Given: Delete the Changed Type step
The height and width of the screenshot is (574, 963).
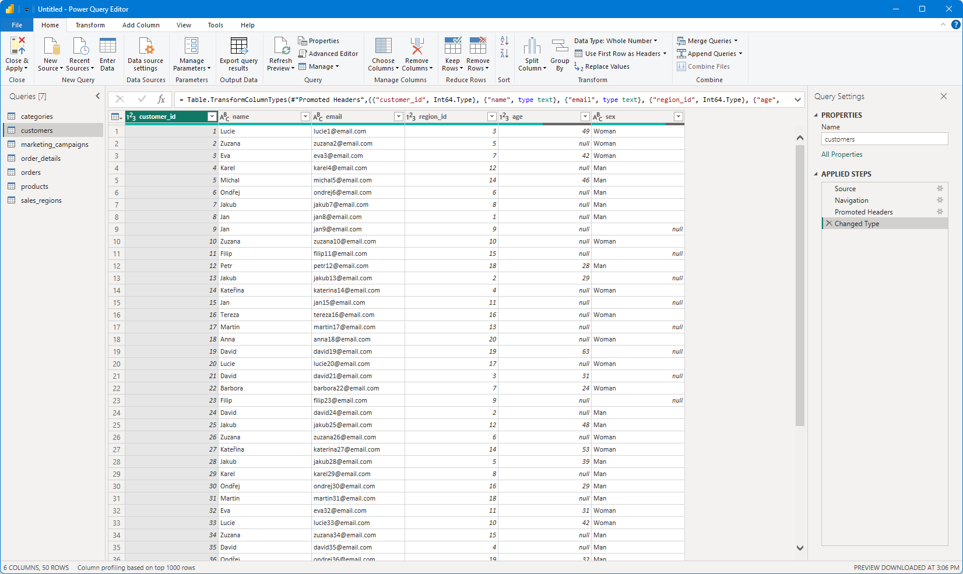Looking at the screenshot, I should pos(829,223).
